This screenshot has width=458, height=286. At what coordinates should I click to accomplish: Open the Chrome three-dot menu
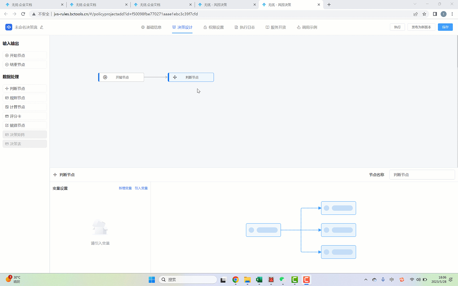(x=452, y=14)
